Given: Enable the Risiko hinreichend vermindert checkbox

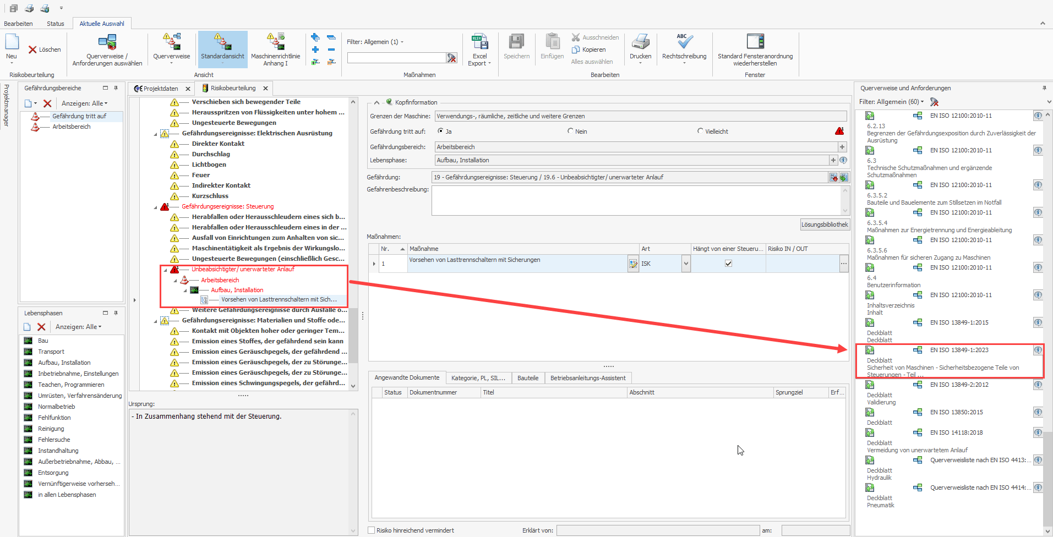Looking at the screenshot, I should [372, 530].
